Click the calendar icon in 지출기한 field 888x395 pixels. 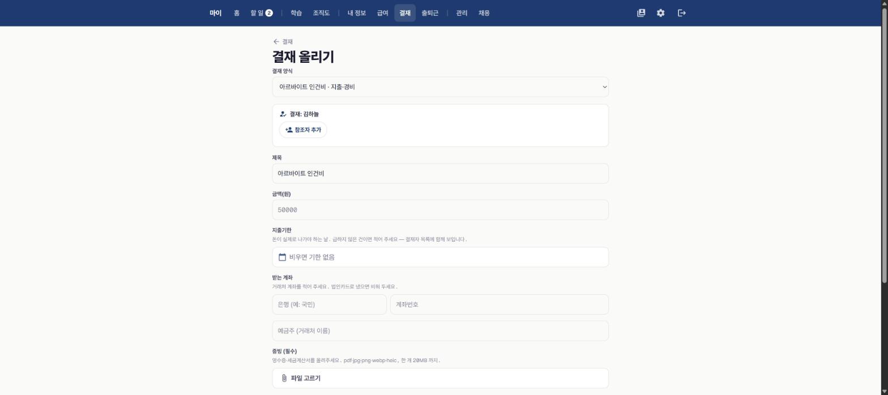282,257
